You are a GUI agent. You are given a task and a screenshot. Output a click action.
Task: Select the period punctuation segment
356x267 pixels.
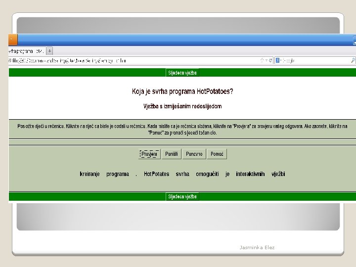tap(136, 175)
